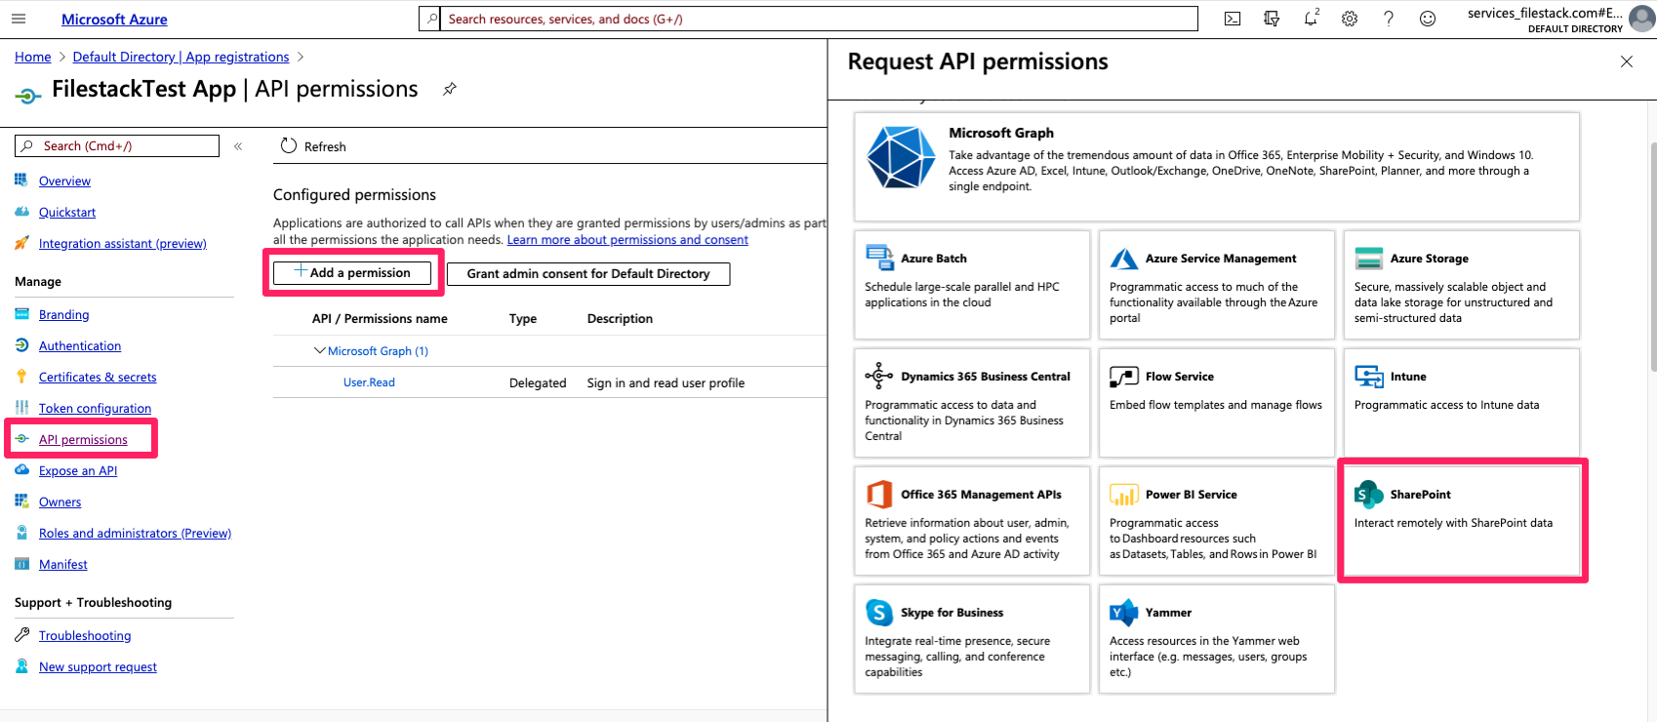Select the Flow Service API card
This screenshot has width=1657, height=722.
click(1217, 403)
